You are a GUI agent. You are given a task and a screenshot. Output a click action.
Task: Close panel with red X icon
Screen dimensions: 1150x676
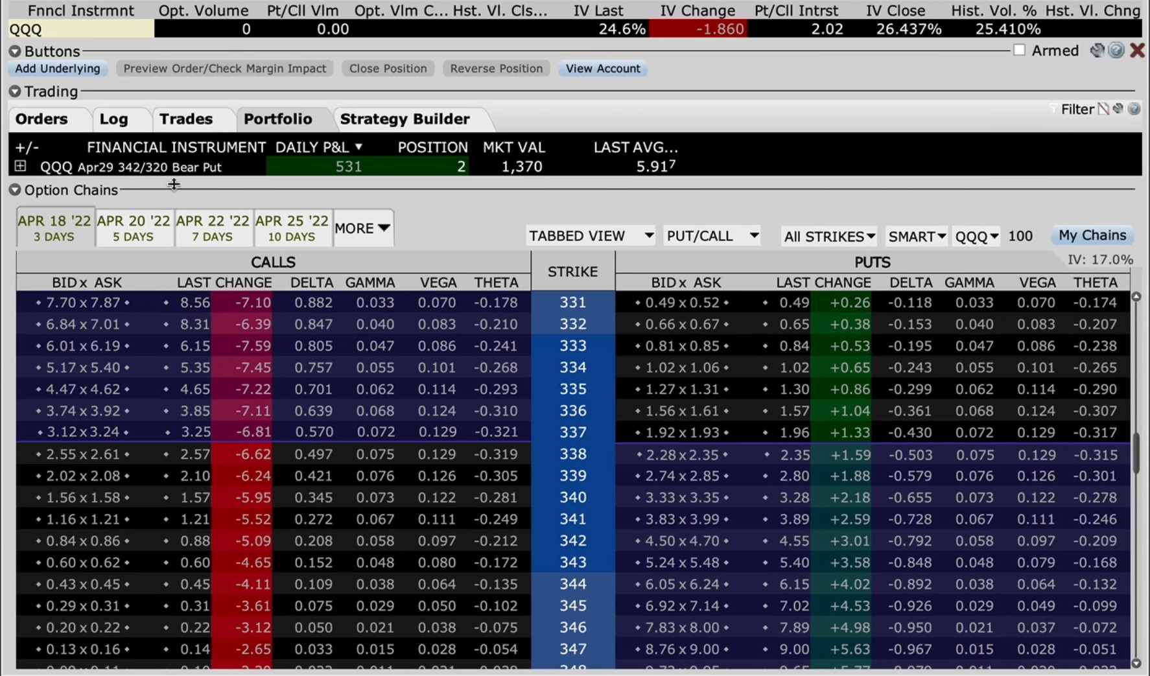[1137, 51]
